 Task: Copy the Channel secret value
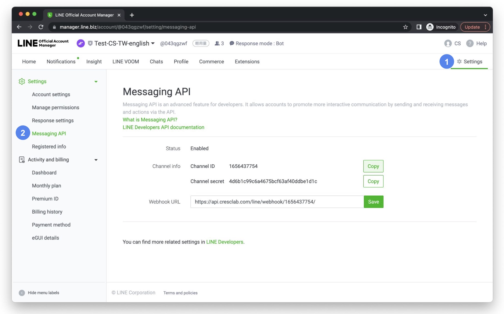373,181
